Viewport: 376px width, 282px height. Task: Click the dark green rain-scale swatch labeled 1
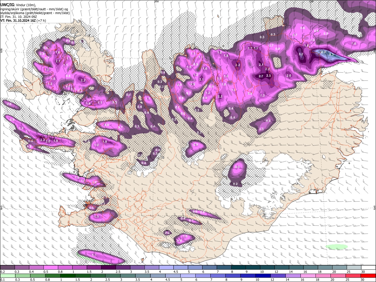coord(68,276)
